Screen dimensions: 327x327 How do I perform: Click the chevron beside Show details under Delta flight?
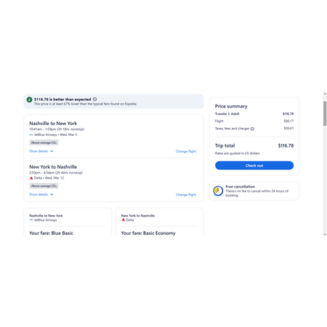(52, 195)
